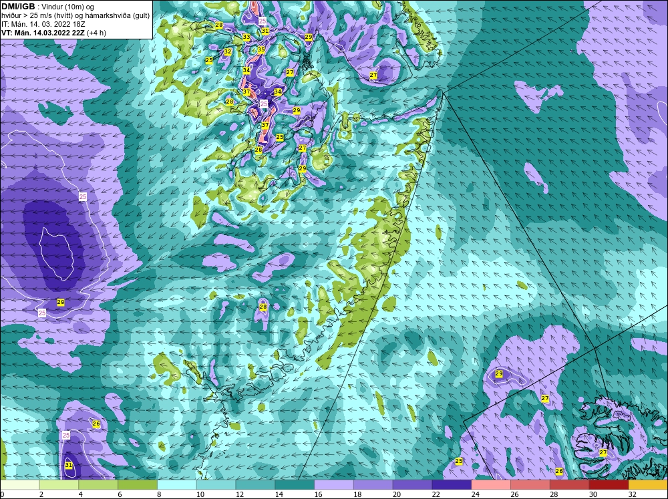Click the 'VT: Mán. 14.03.2022 22Z (+4 h)' line
The image size is (668, 499).
53,33
